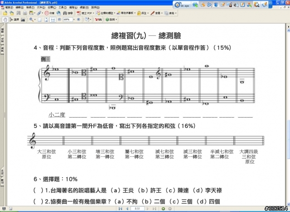Go to the previous page

pyautogui.click(x=127, y=209)
